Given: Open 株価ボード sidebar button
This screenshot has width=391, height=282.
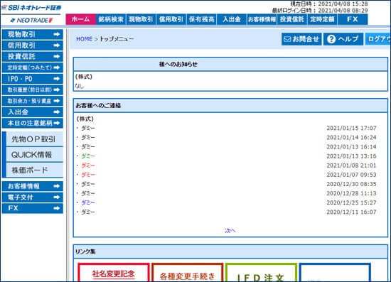Looking at the screenshot, I should tap(34, 170).
